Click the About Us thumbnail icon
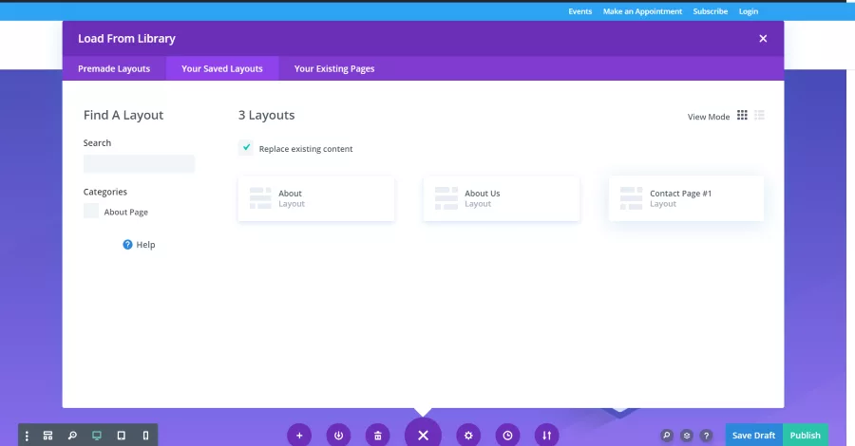Viewport: 855px width, 446px height. 446,198
